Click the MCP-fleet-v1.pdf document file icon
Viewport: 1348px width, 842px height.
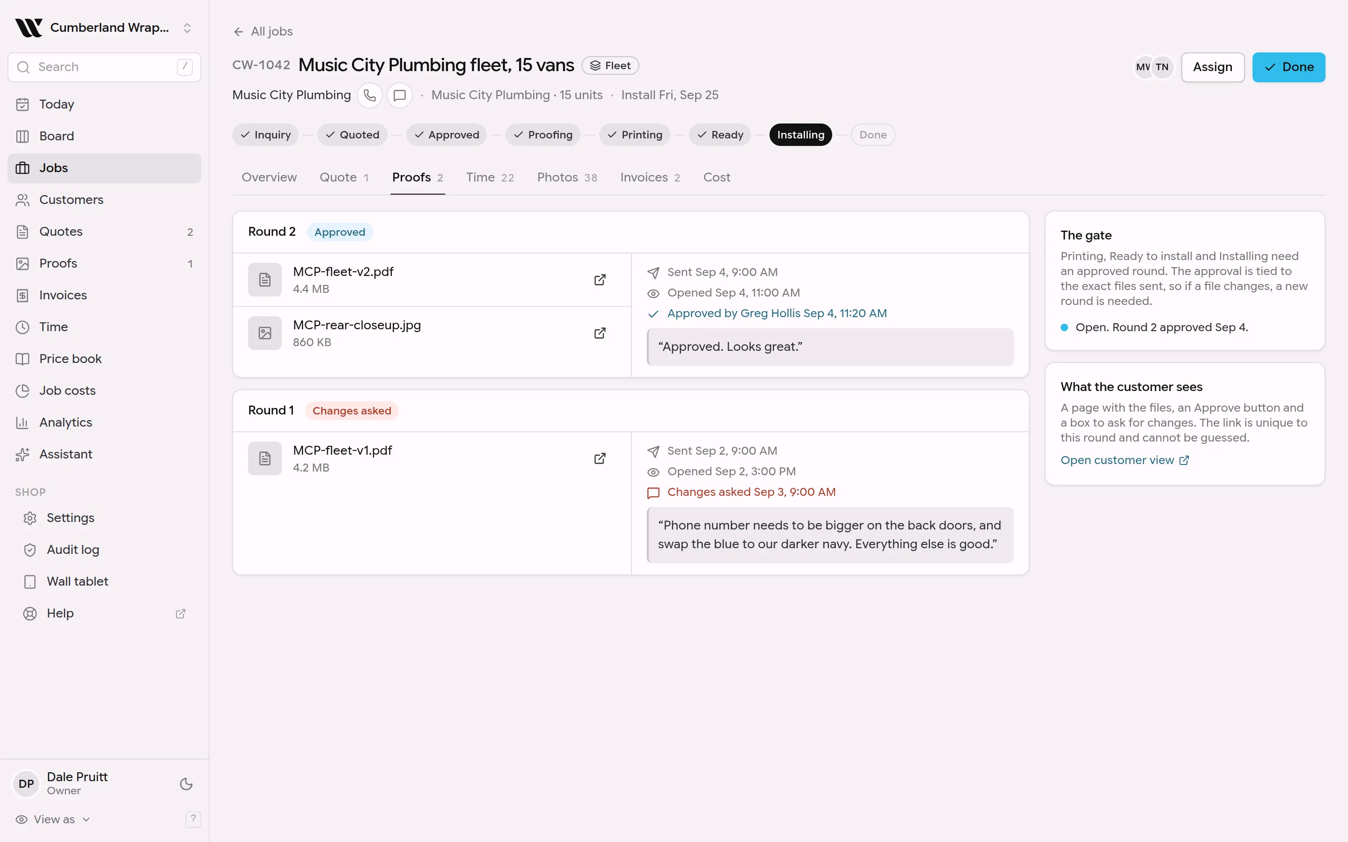[264, 458]
